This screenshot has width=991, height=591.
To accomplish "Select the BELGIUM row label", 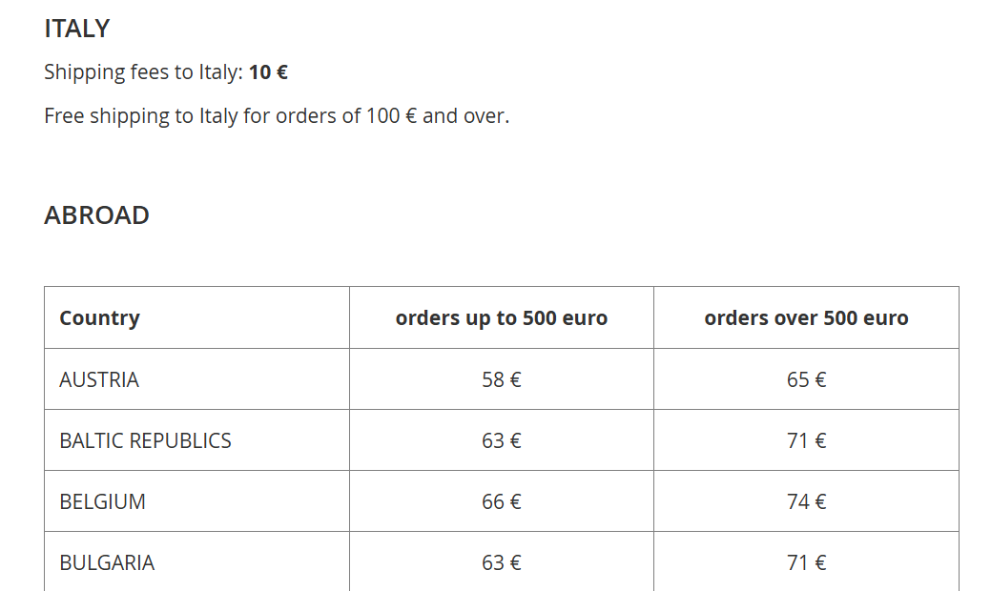I will tap(102, 501).
